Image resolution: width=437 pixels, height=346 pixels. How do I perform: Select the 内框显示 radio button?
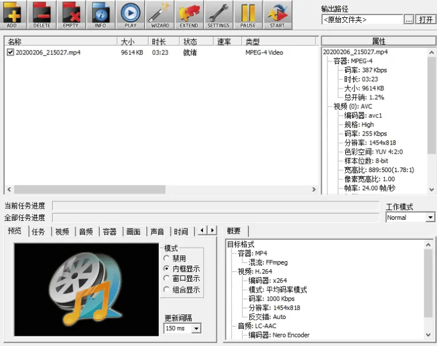pos(166,269)
